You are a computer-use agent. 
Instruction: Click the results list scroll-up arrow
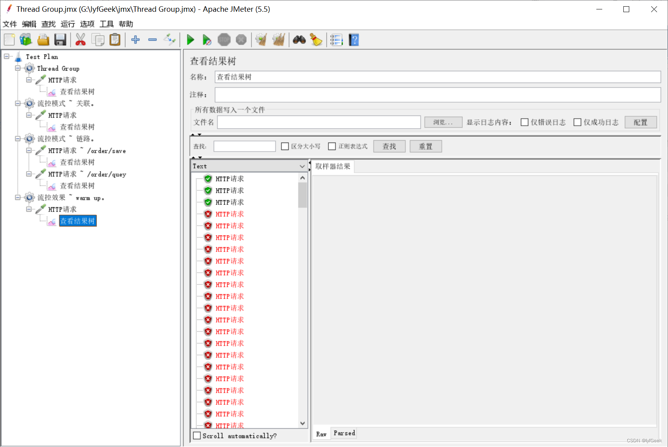pyautogui.click(x=302, y=178)
